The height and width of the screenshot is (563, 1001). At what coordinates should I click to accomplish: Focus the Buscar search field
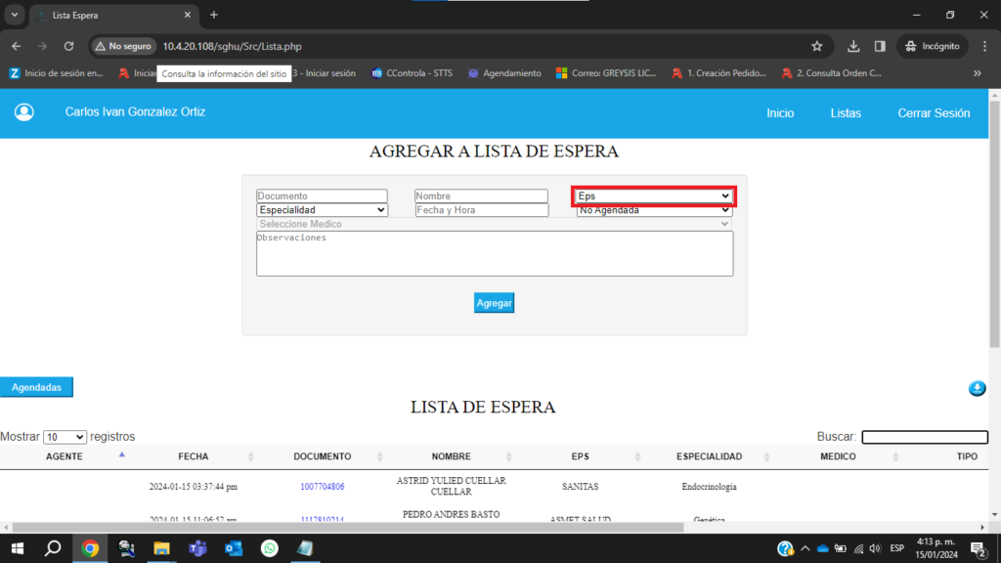pyautogui.click(x=924, y=437)
